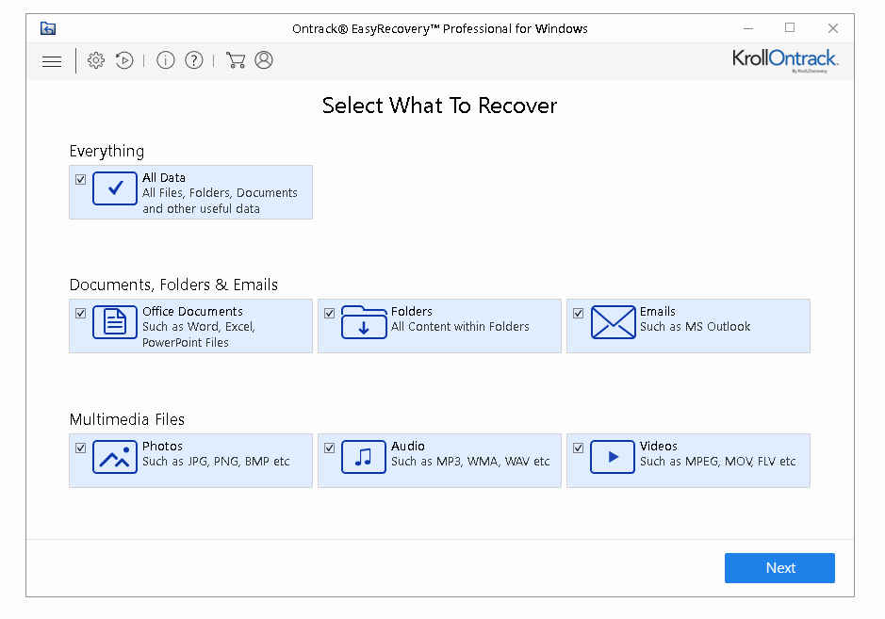Click the help question mark icon
885x619 pixels.
click(x=193, y=60)
